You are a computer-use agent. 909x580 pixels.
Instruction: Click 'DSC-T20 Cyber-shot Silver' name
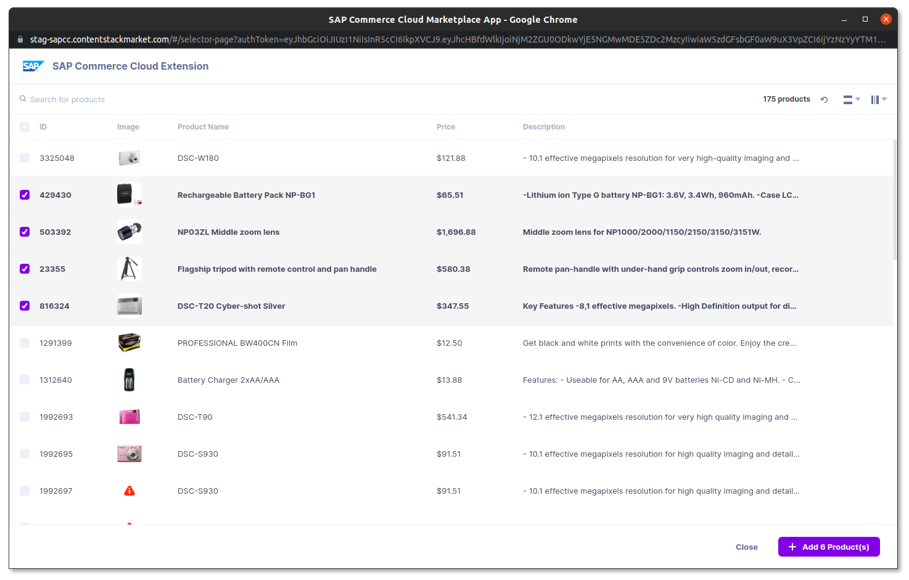(231, 306)
